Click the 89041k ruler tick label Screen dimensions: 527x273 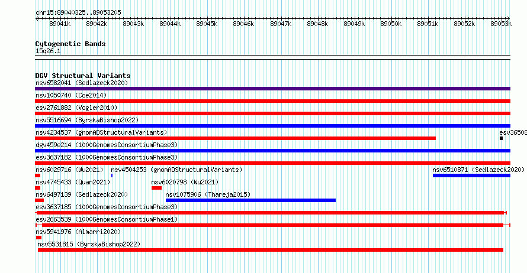pyautogui.click(x=60, y=24)
